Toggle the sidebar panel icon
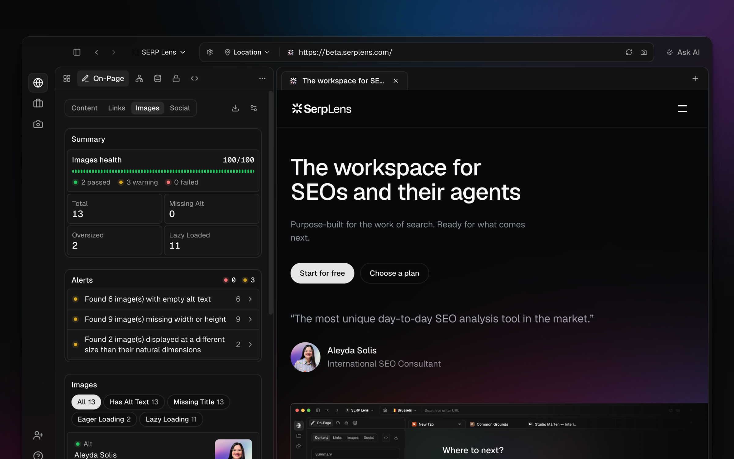This screenshot has width=734, height=459. 77,52
